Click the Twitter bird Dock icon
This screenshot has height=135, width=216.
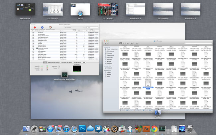pyautogui.click(x=98, y=129)
